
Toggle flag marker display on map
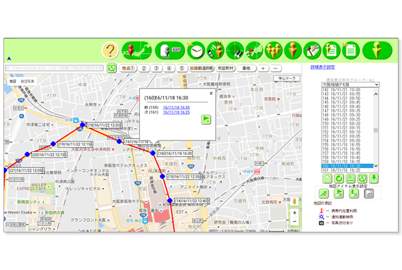[339, 194]
